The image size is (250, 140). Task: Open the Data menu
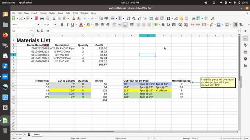(x=68, y=13)
